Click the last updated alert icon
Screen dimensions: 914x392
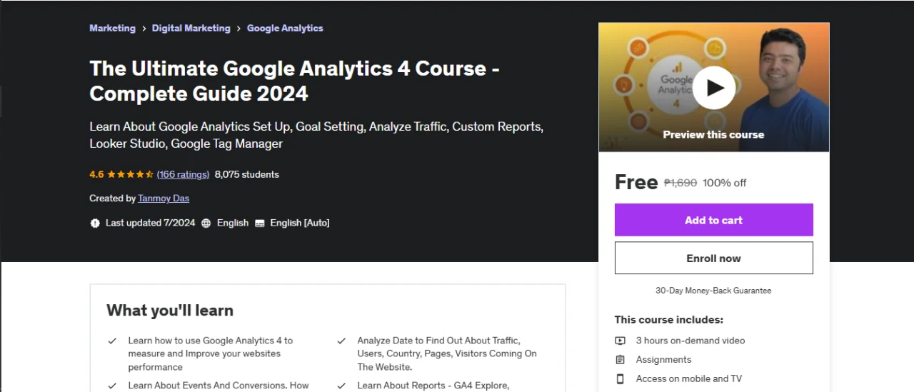click(x=95, y=223)
